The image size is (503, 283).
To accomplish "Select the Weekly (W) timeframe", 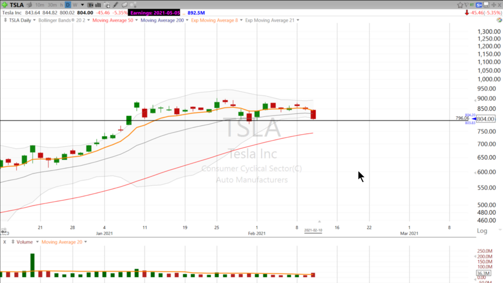I will pos(75,5).
